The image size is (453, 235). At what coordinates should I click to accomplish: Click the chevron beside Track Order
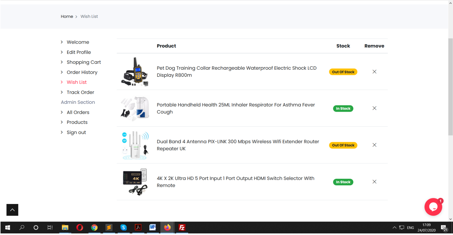click(x=62, y=92)
